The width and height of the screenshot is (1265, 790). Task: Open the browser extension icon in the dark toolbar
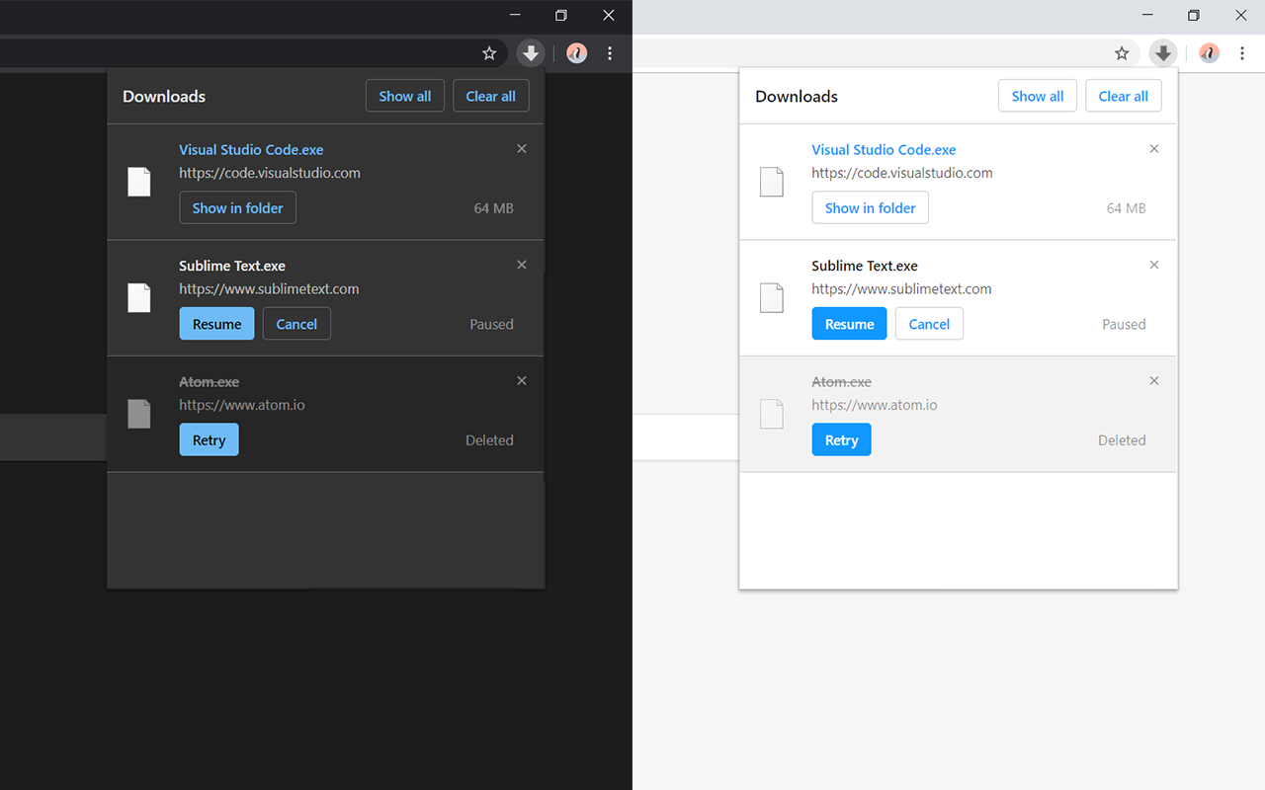[576, 53]
